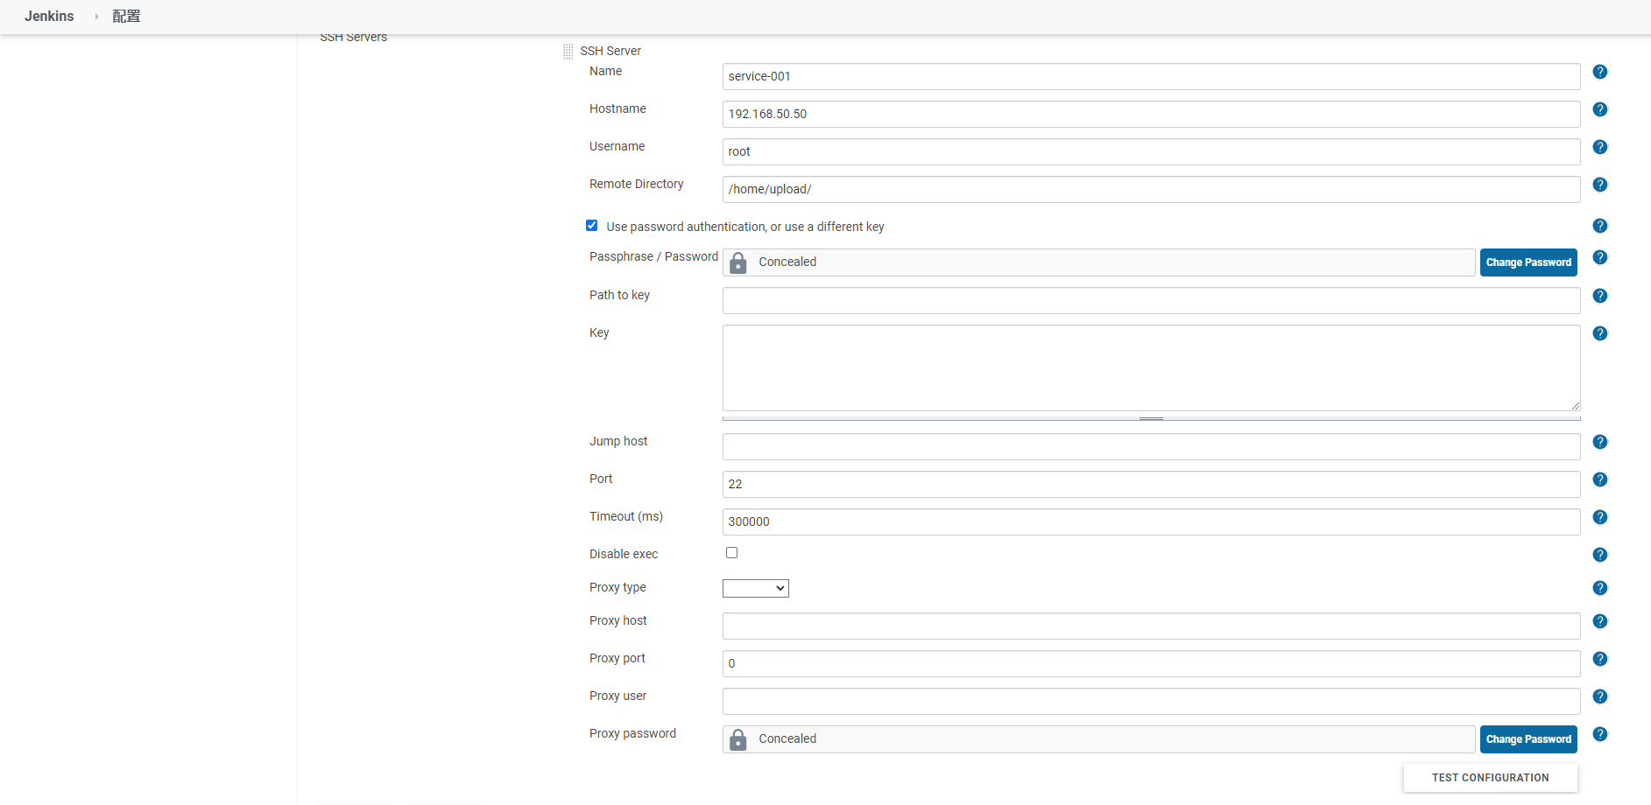Enable the Disable exec checkbox
Viewport: 1651px width, 805px height.
click(x=731, y=553)
